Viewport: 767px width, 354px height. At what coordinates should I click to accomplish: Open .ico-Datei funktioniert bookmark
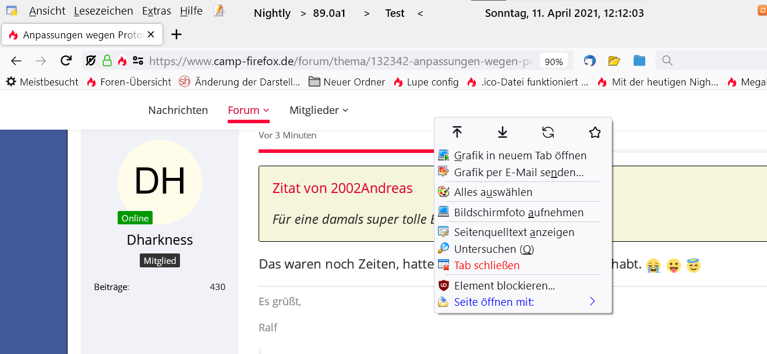click(x=528, y=82)
